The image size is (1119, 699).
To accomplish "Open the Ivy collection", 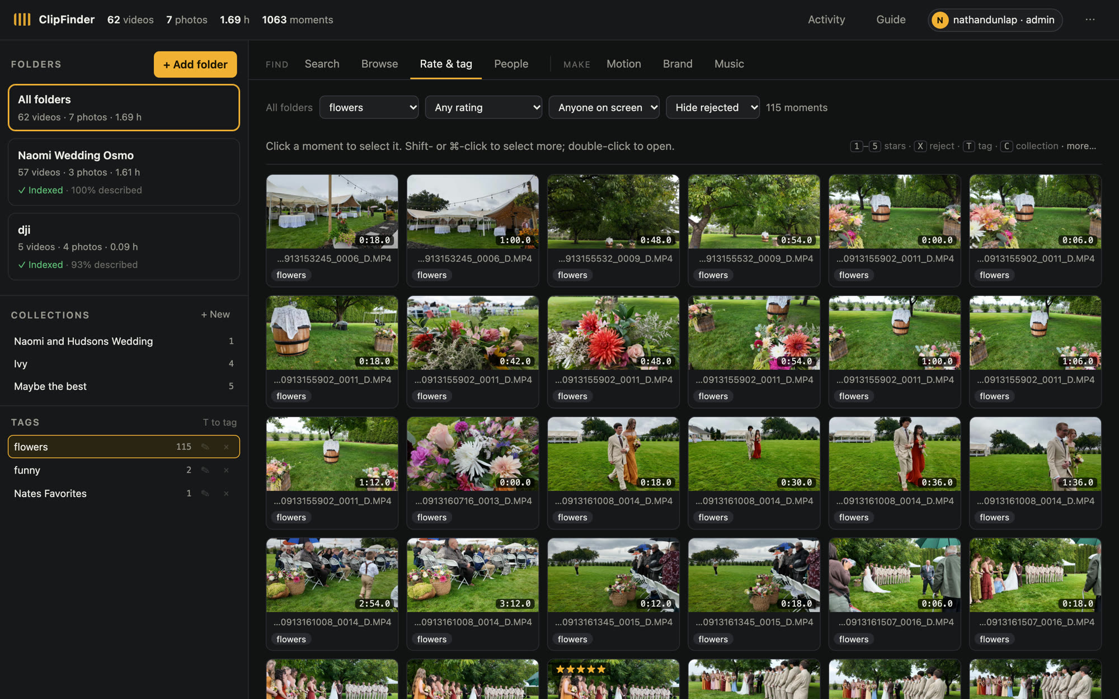I will tap(124, 363).
